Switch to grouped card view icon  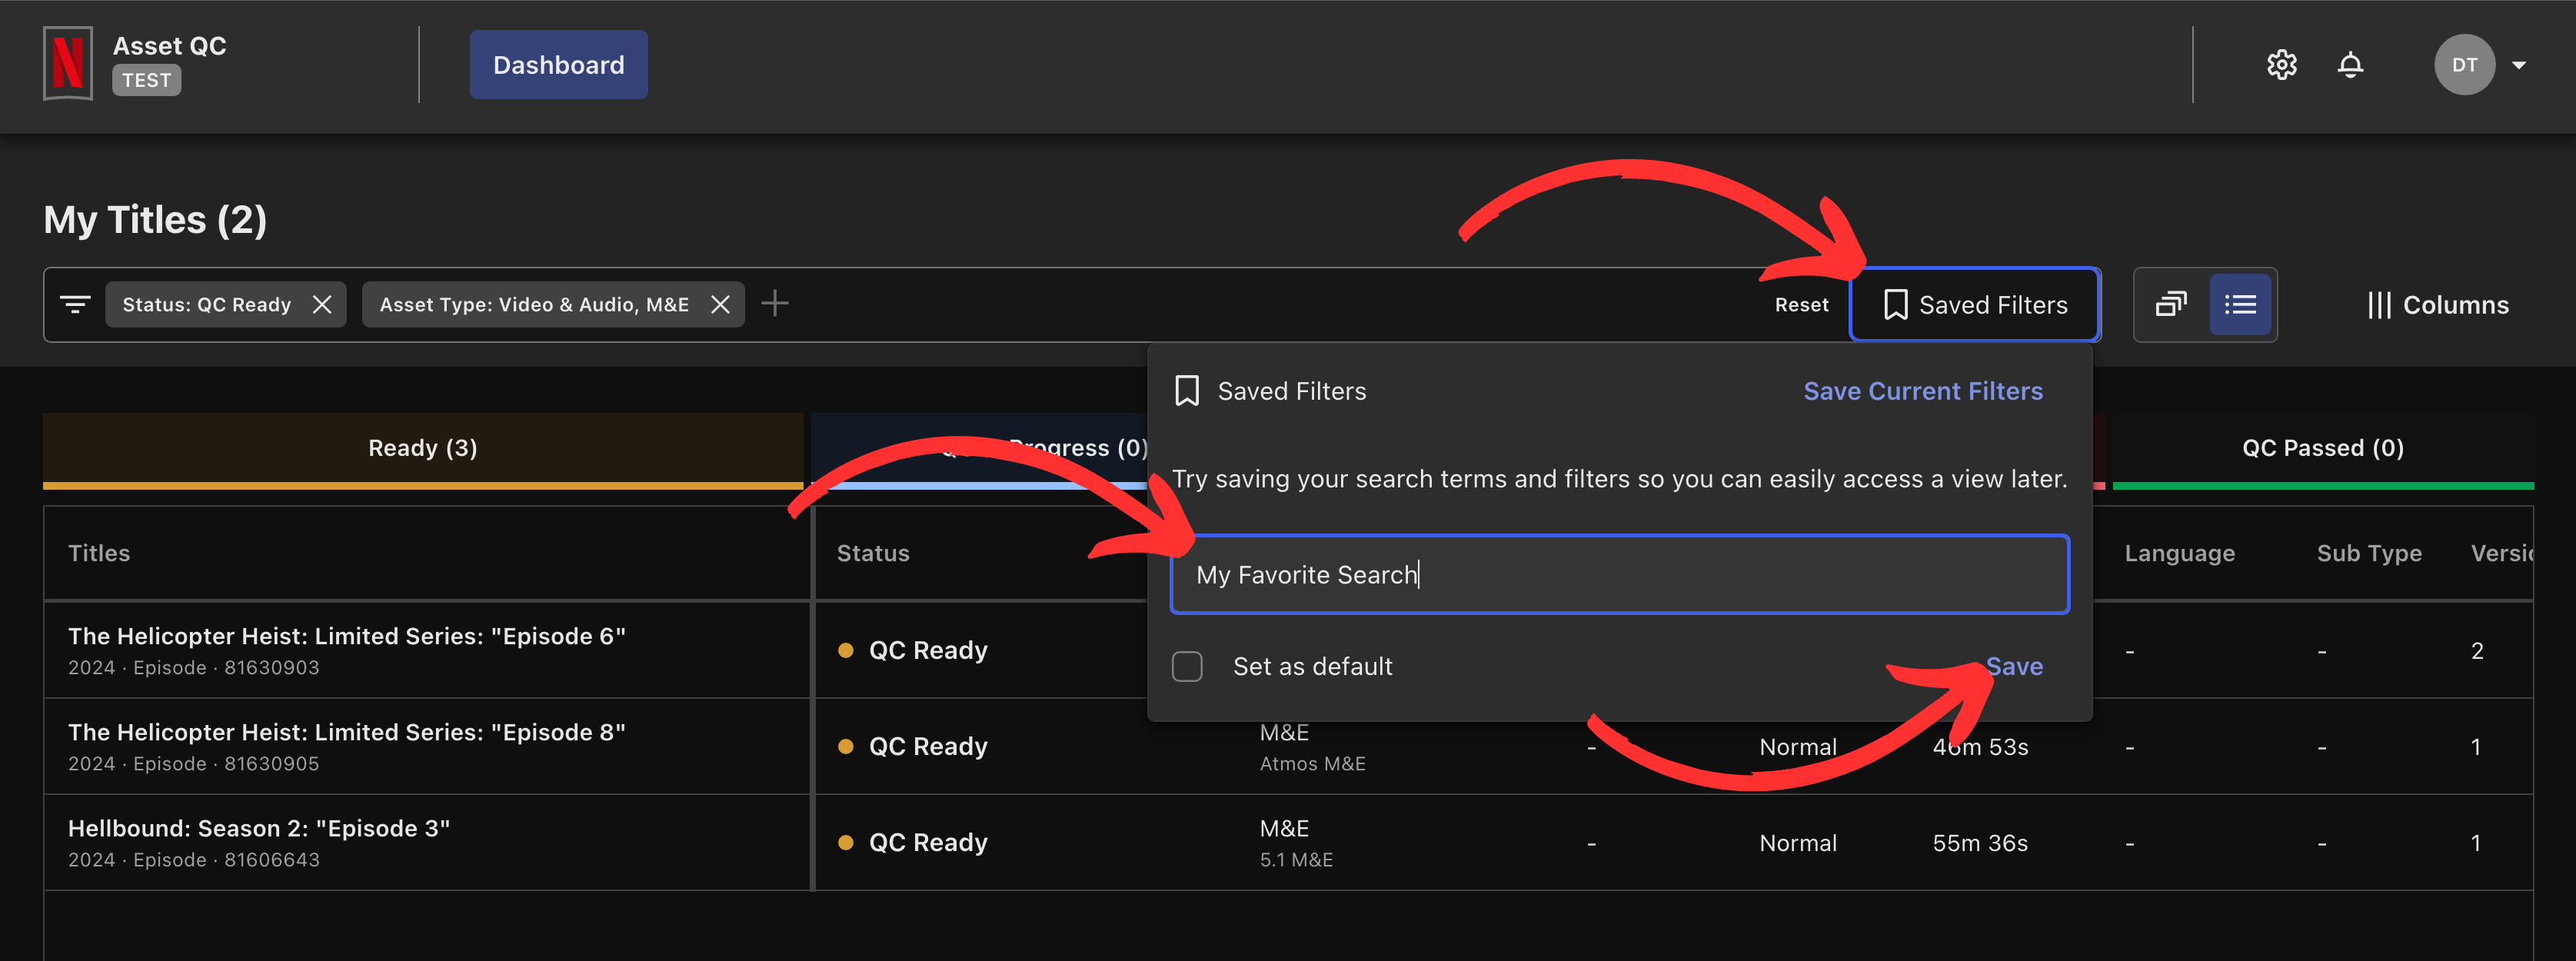tap(2170, 304)
